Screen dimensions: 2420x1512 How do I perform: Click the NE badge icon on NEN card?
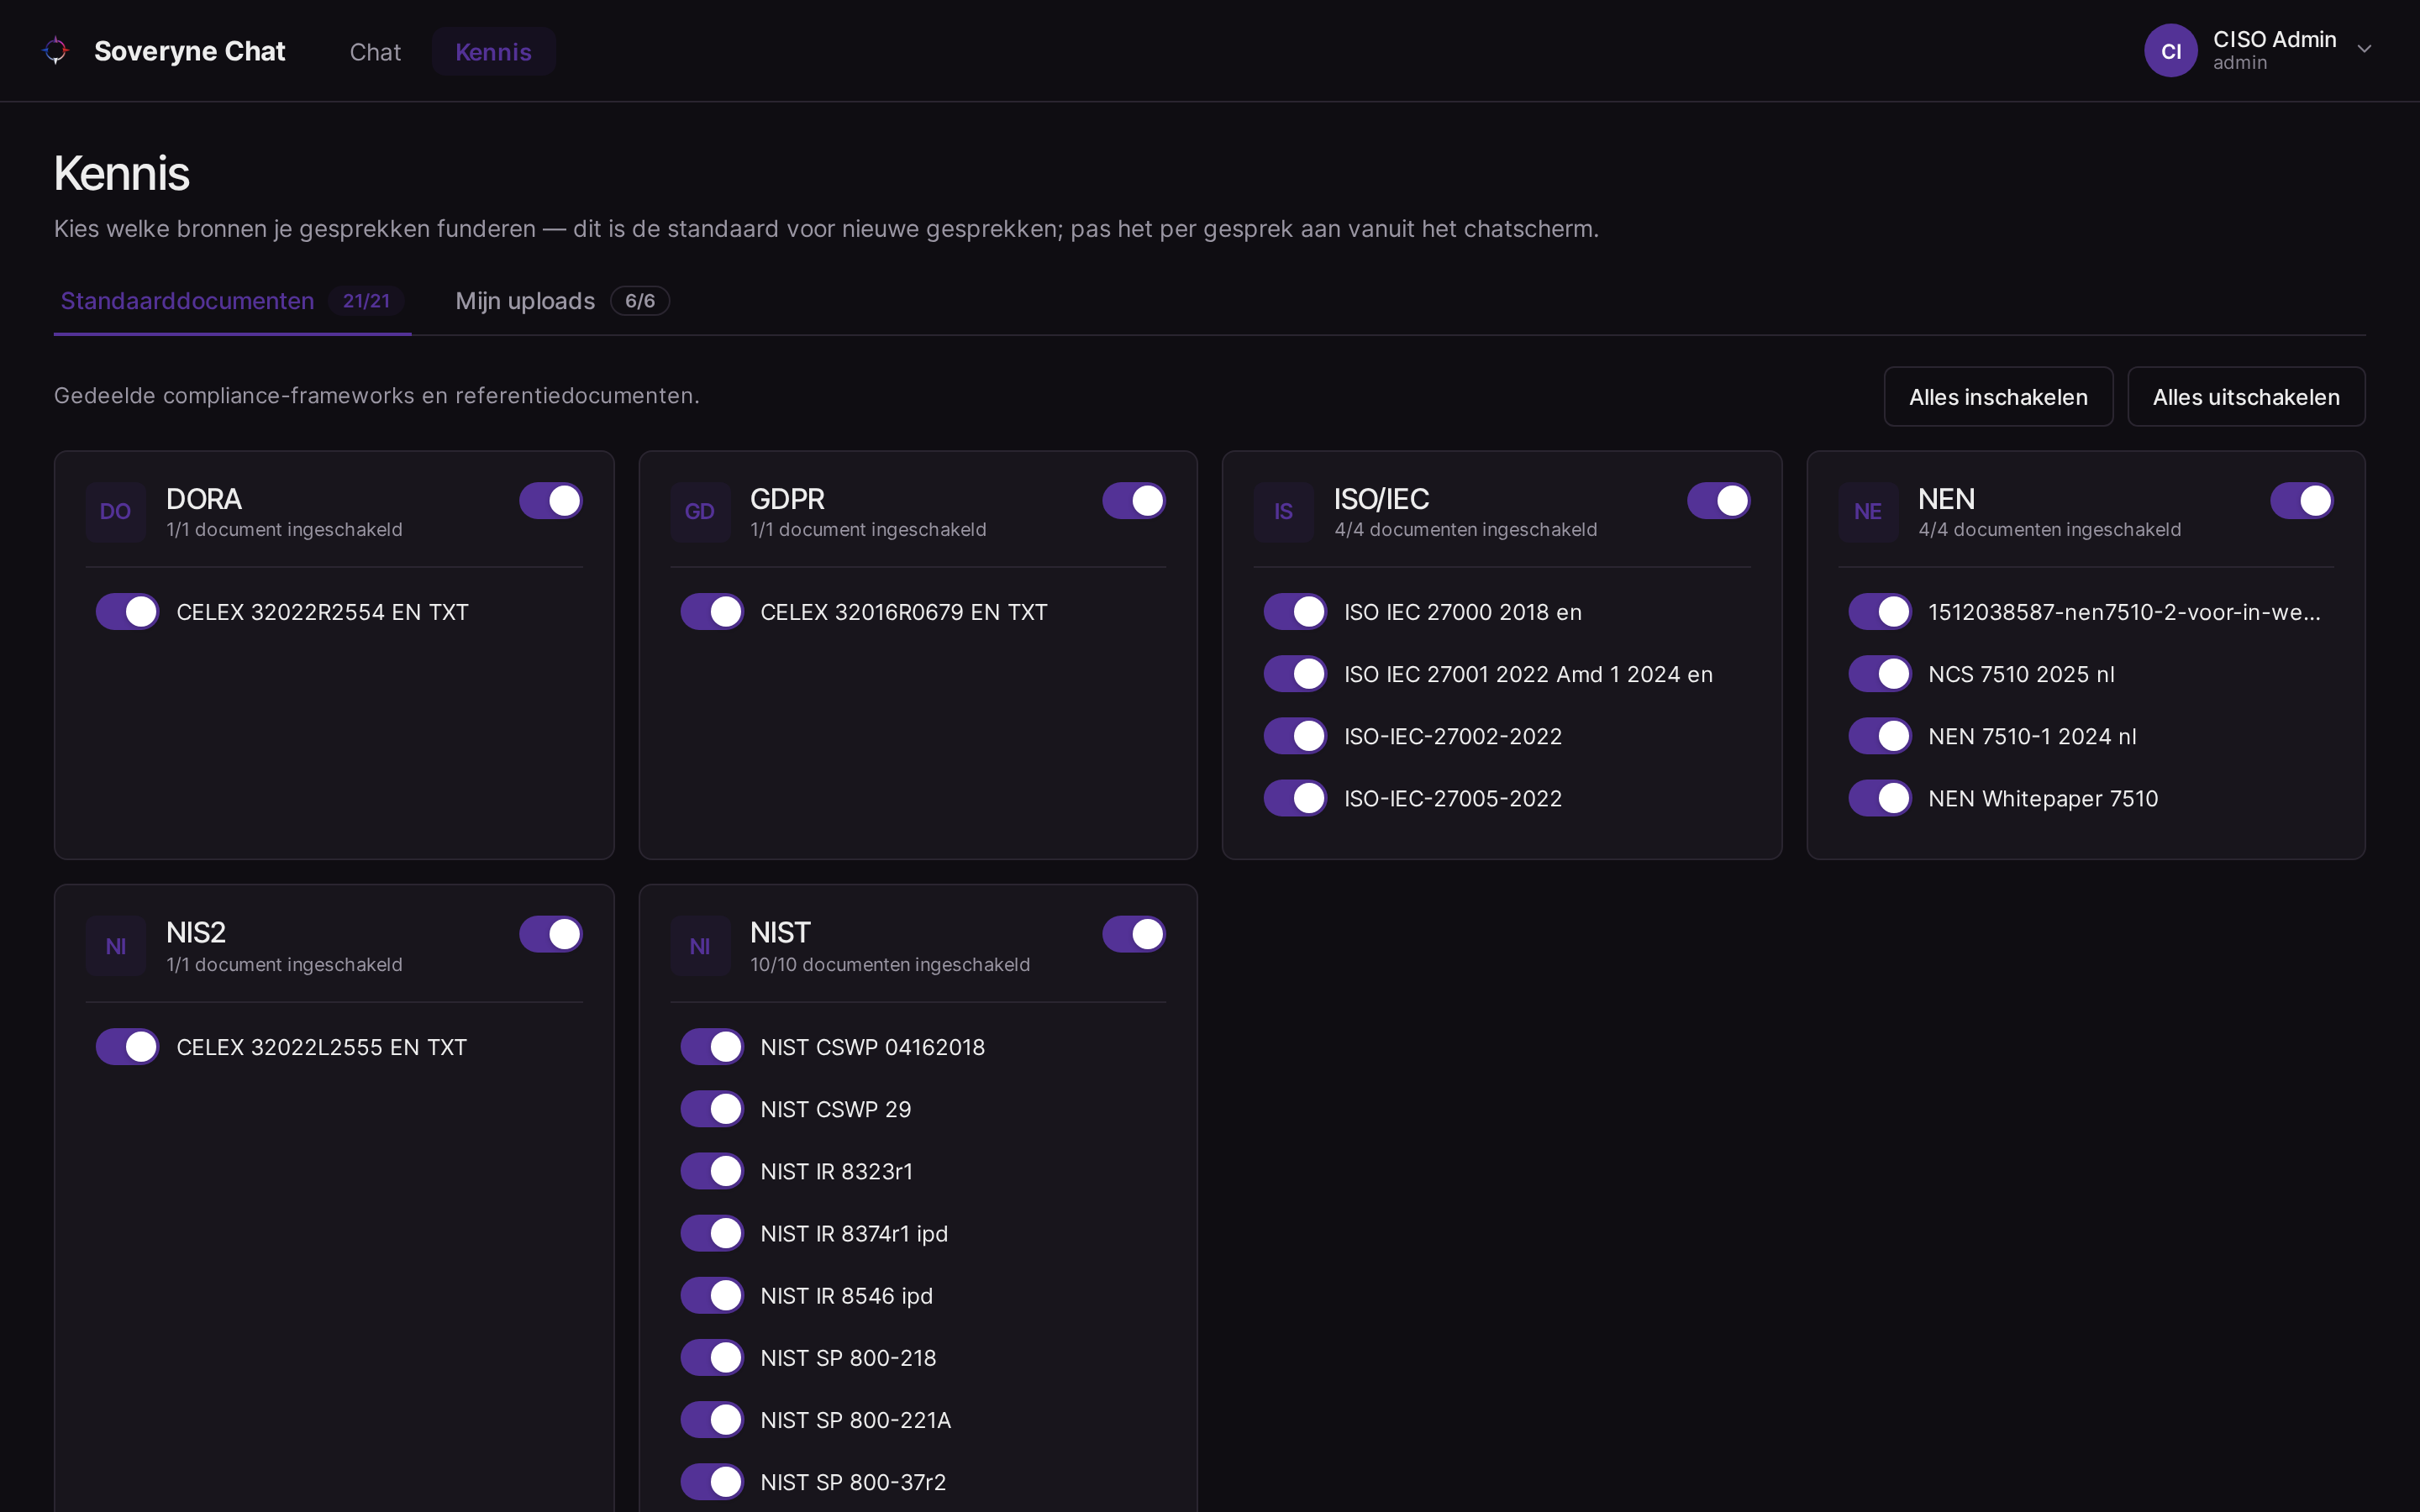coord(1868,512)
